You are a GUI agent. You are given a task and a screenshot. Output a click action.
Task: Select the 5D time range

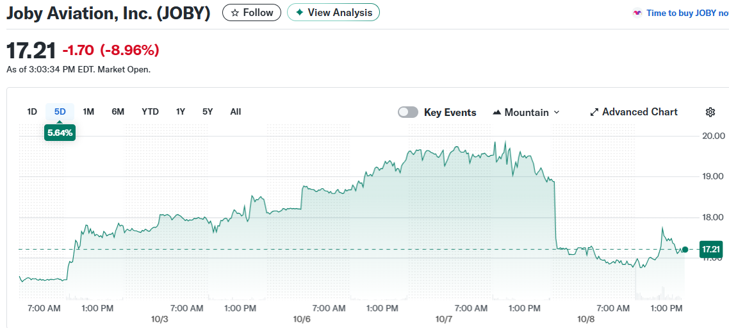(x=60, y=111)
